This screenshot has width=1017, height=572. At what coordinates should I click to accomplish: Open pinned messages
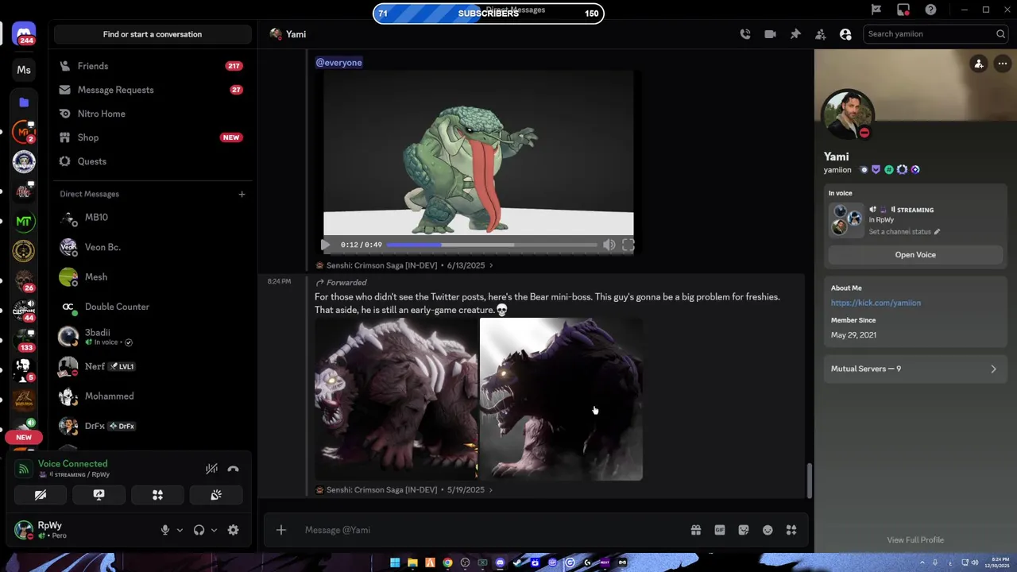point(795,34)
